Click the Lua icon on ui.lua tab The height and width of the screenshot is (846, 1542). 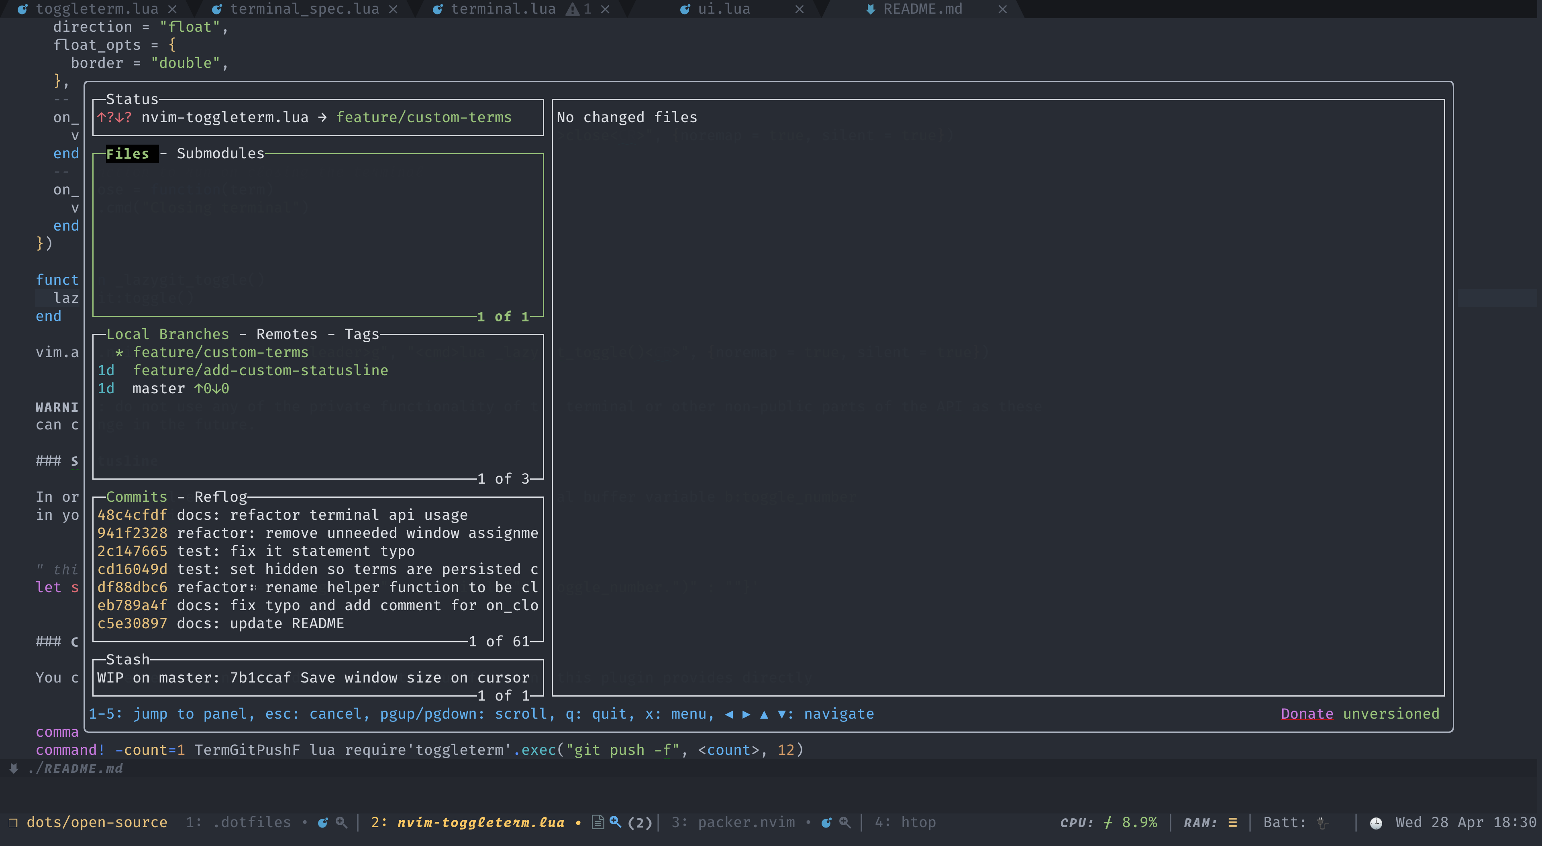[685, 9]
